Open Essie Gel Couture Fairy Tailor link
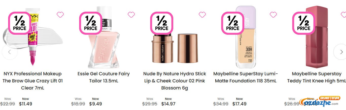 coord(103,77)
